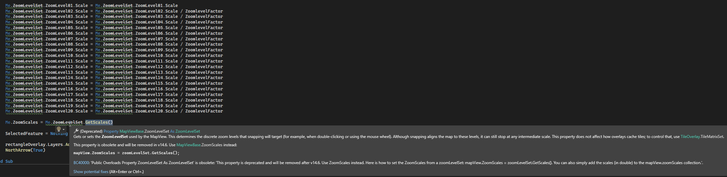The height and width of the screenshot is (177, 727).
Task: Click the End Sub line
Action: coord(7,161)
